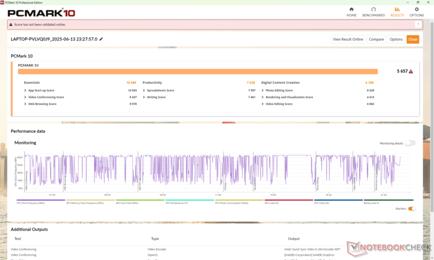Close the result with orange Close button
The height and width of the screenshot is (260, 434).
(412, 39)
